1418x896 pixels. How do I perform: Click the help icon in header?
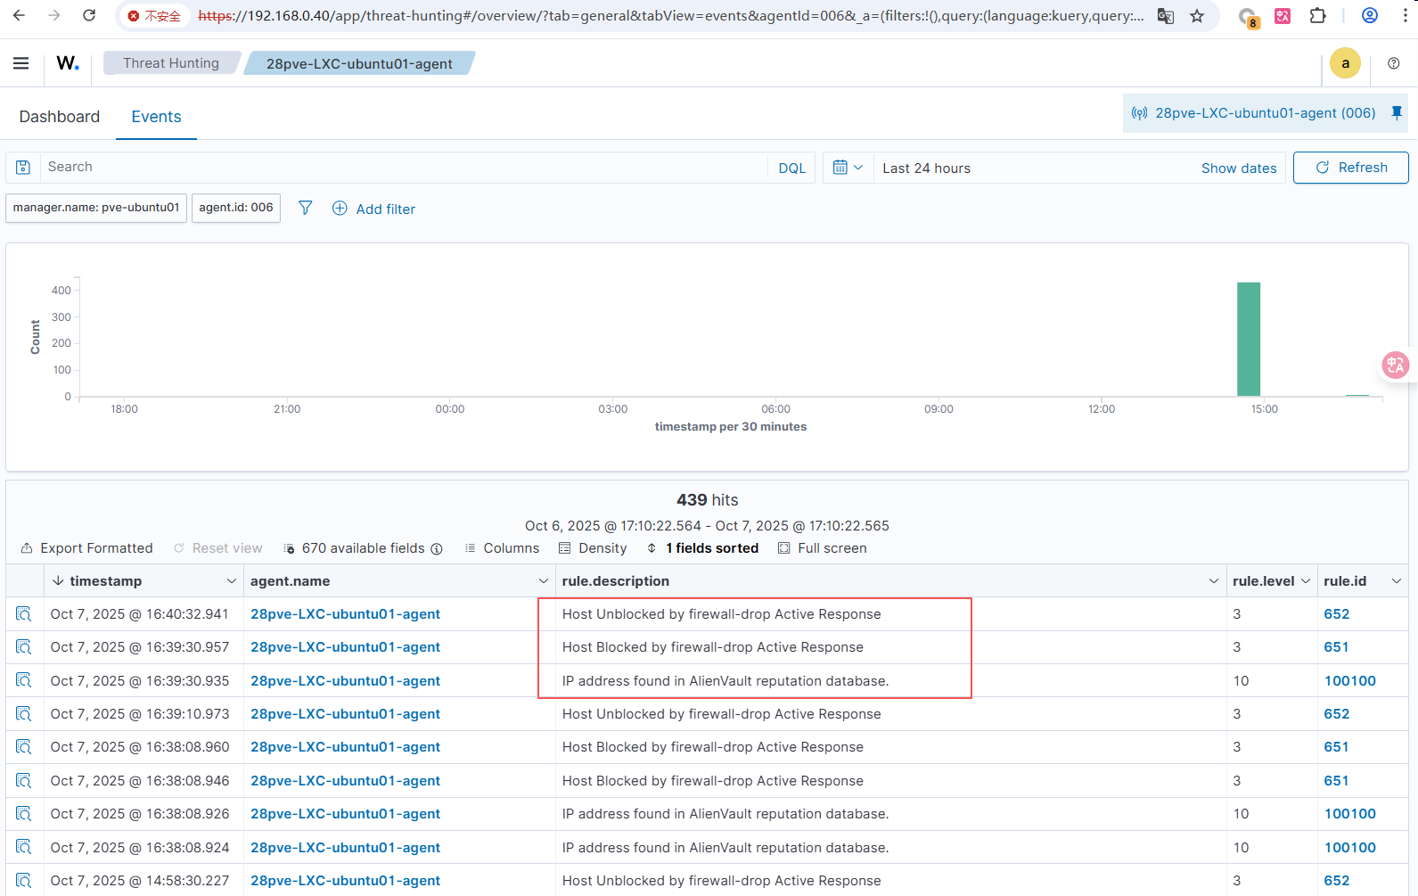[x=1393, y=63]
